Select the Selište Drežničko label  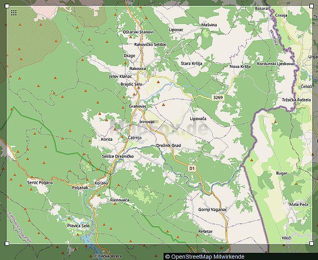[x=117, y=156]
